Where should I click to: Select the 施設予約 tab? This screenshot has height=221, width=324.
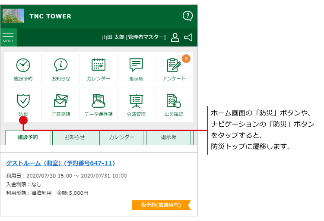click(28, 137)
